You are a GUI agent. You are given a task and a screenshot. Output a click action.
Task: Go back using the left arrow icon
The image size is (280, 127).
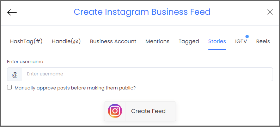12,12
